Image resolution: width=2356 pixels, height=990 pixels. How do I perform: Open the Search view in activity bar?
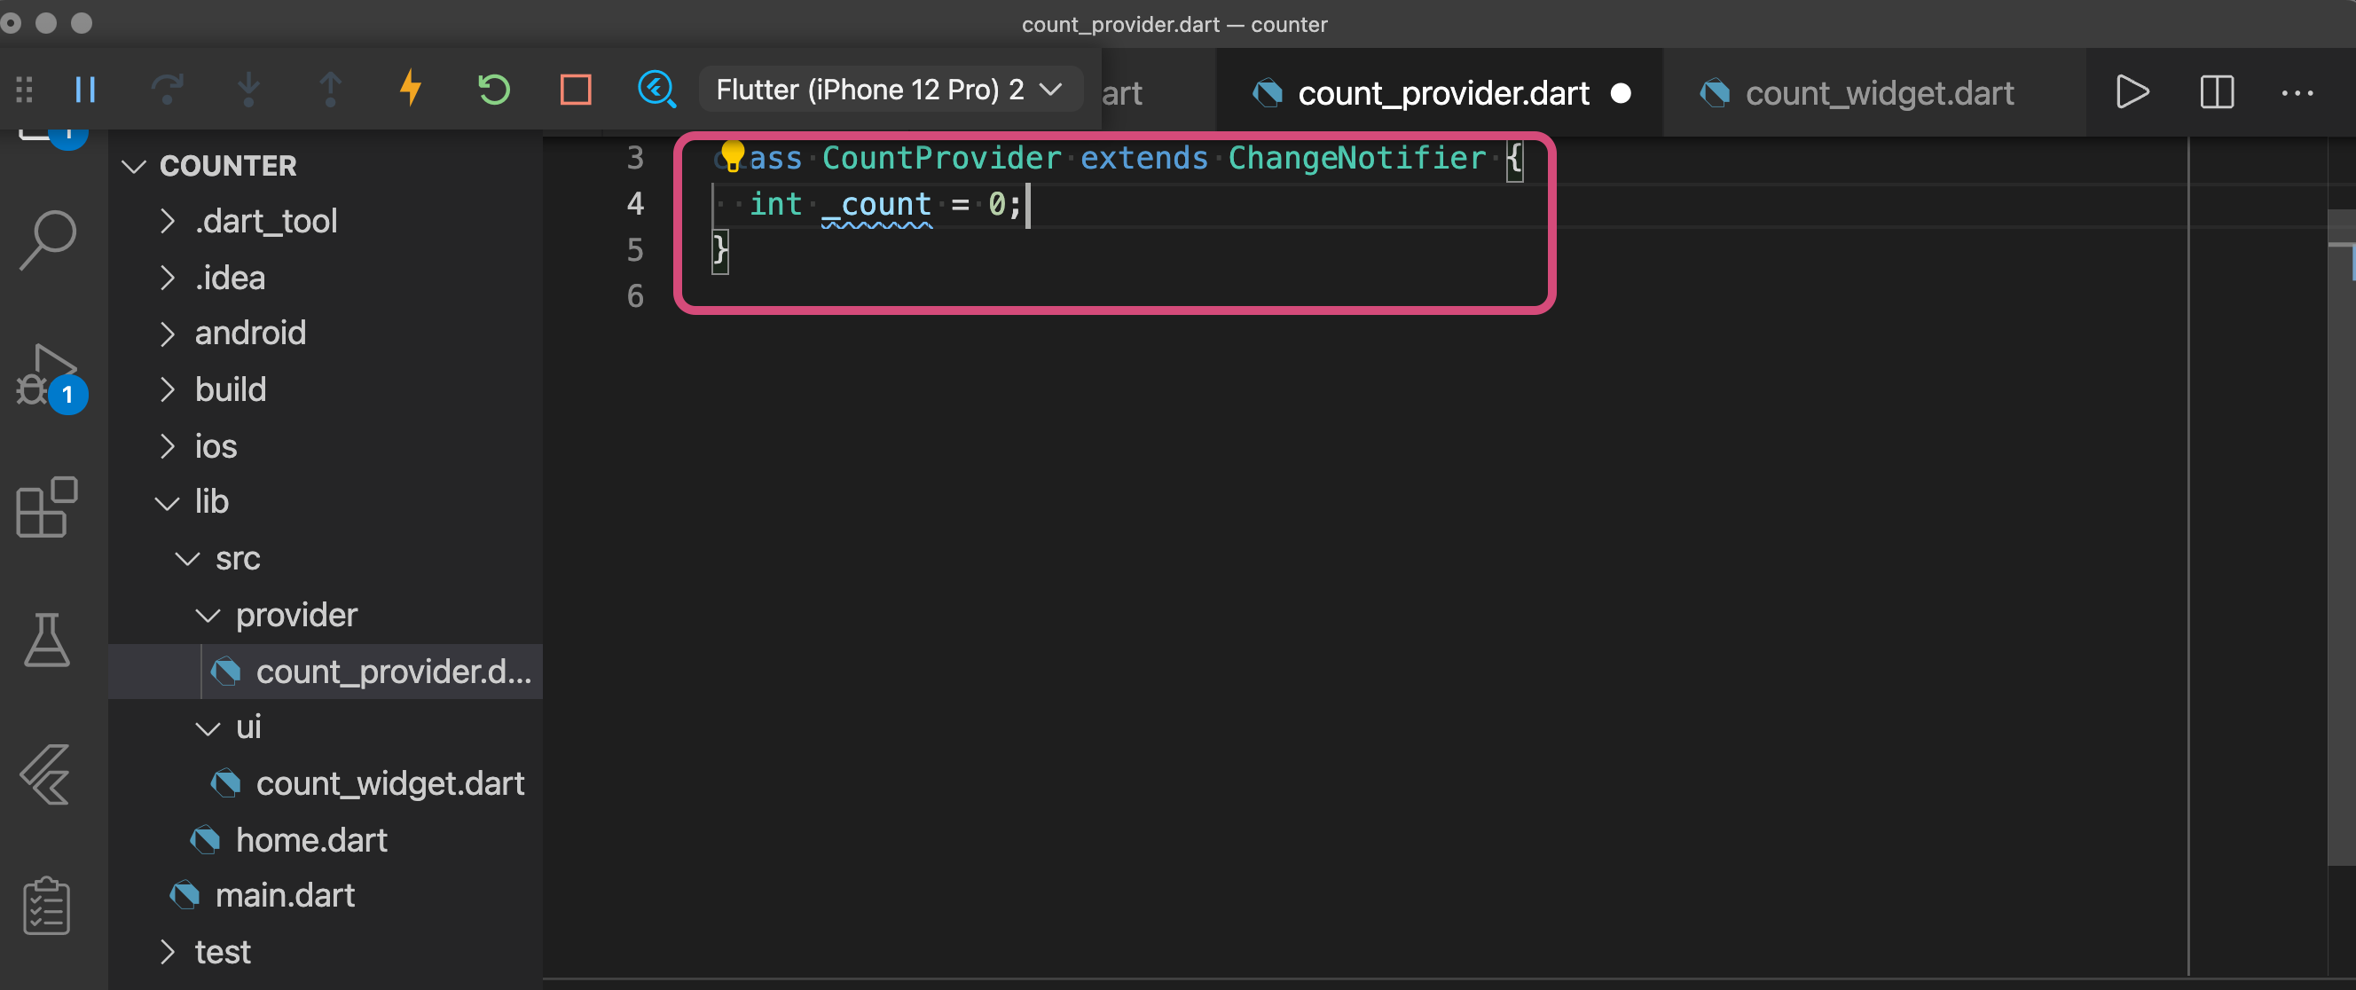point(48,240)
